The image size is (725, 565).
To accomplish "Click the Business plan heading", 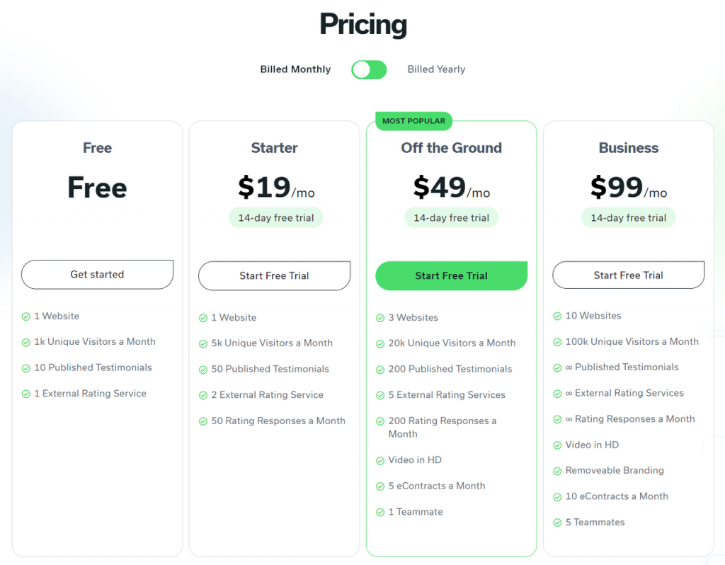I will 629,148.
